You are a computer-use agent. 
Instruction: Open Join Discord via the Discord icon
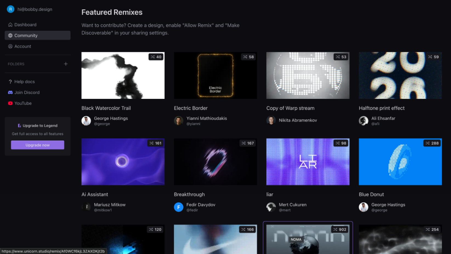[x=10, y=92]
